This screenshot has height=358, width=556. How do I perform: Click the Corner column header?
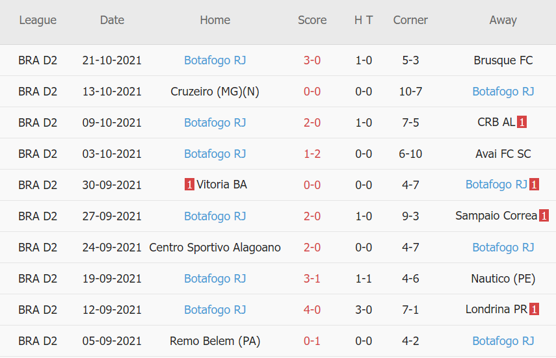click(410, 20)
